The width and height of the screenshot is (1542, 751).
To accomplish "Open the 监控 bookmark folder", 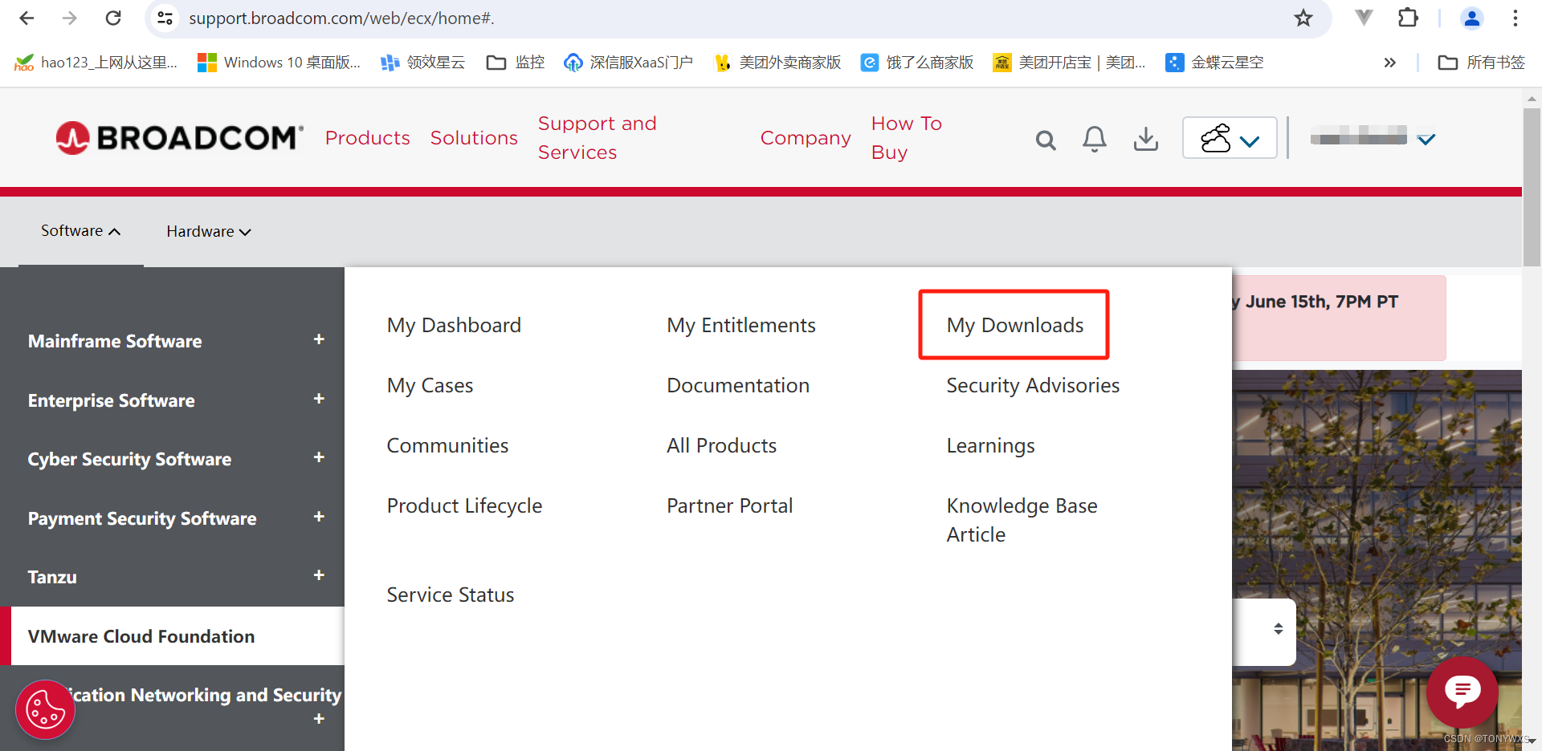I will (516, 63).
